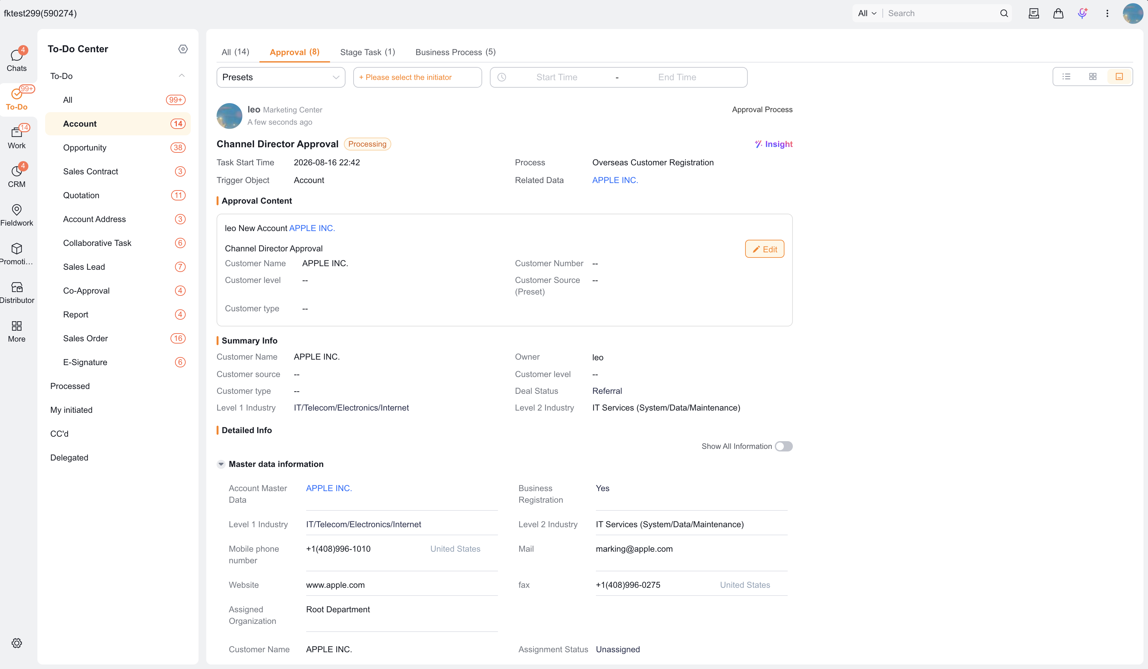1148x669 pixels.
Task: Switch to list view layout
Action: coord(1066,76)
